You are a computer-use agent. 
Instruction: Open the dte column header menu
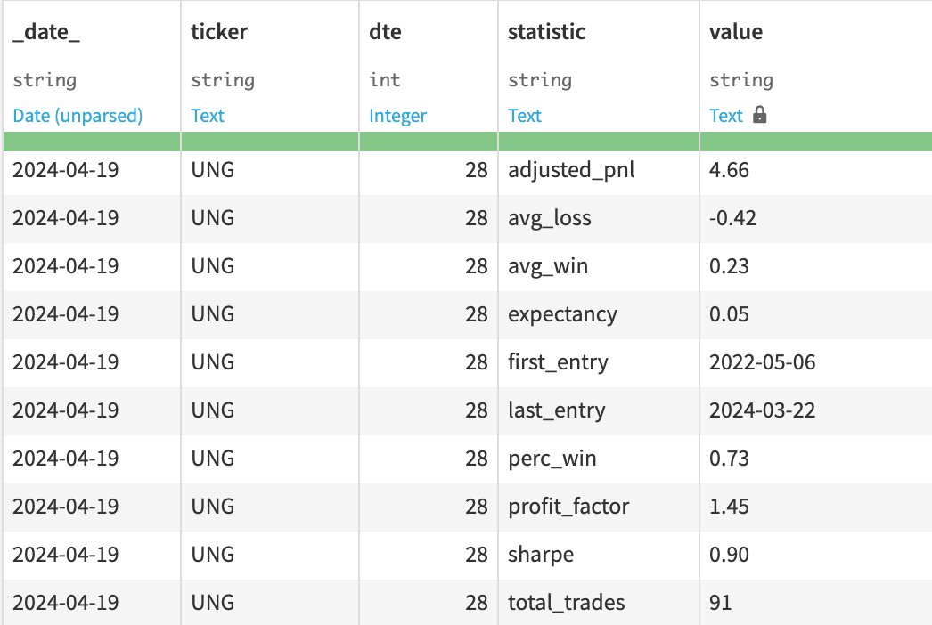point(385,32)
